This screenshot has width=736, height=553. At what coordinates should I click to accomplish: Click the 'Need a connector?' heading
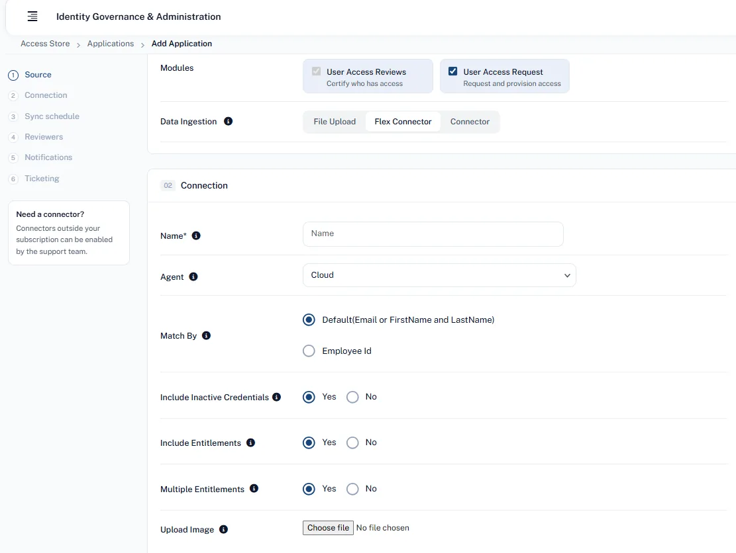click(x=50, y=214)
